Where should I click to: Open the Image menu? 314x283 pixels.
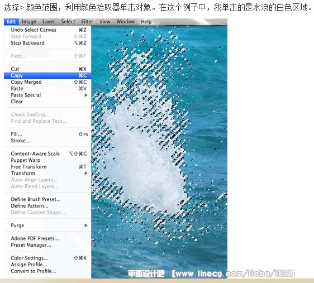pyautogui.click(x=29, y=22)
